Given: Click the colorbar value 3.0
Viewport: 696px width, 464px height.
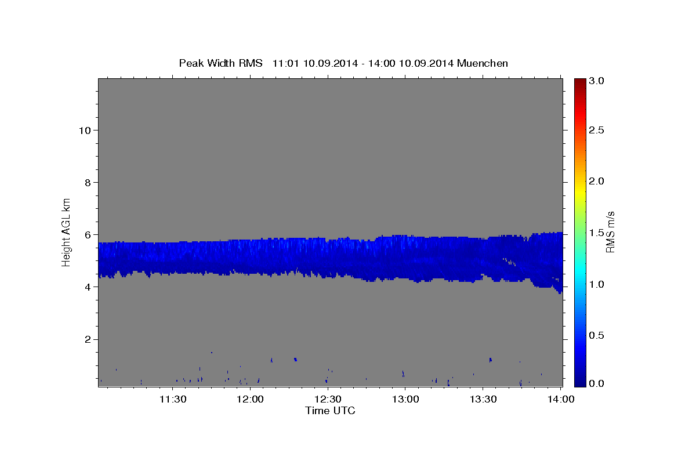Looking at the screenshot, I should point(597,81).
